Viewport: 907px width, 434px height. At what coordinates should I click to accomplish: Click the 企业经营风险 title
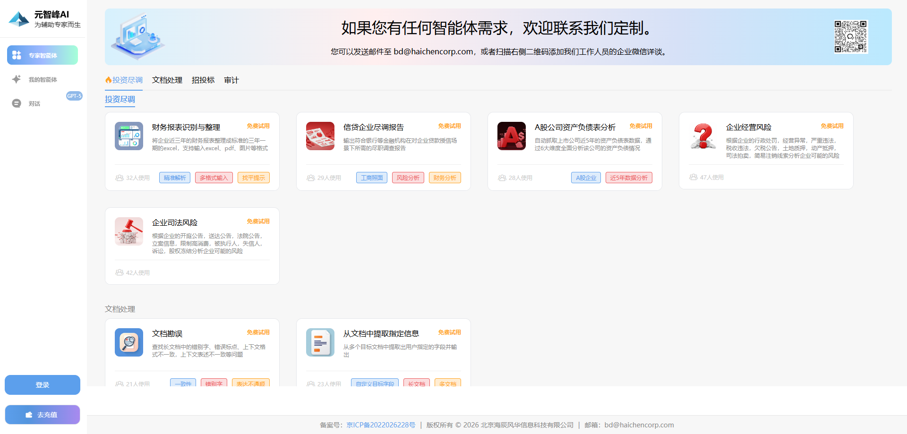(749, 128)
